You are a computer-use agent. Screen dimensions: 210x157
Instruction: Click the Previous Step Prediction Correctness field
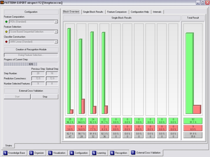(x=38, y=78)
